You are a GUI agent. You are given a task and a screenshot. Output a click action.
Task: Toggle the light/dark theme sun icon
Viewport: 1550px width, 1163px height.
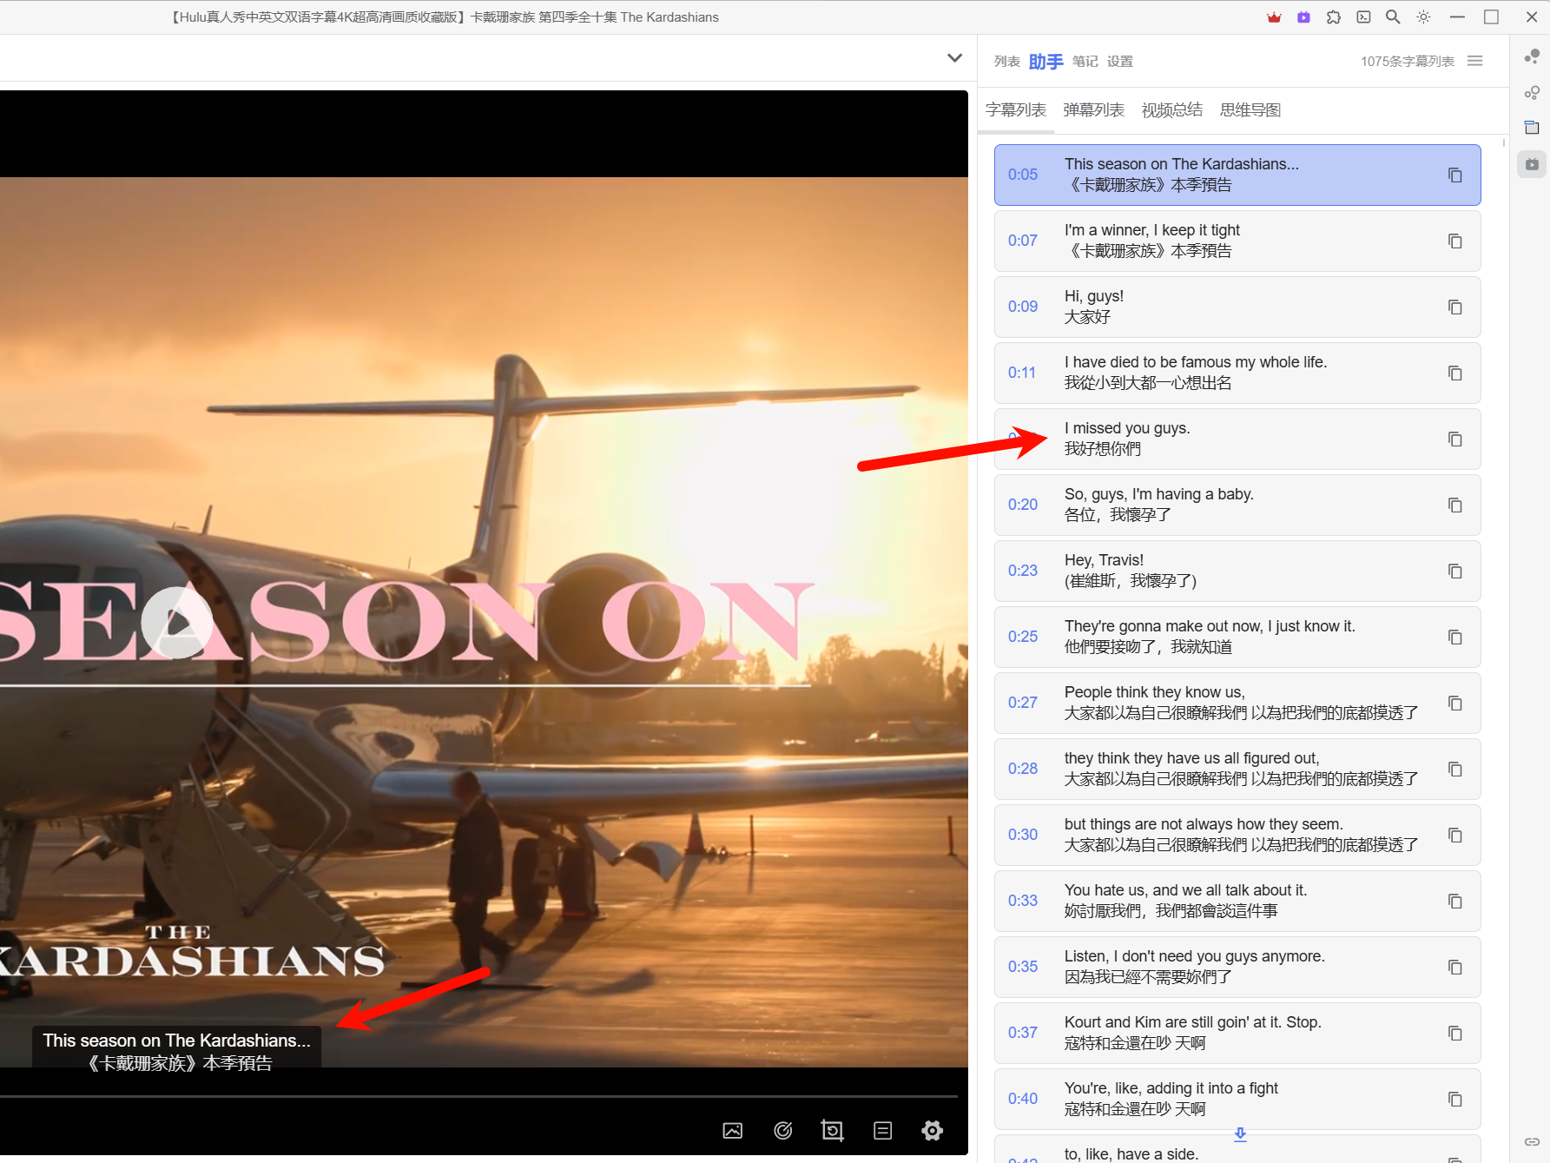point(1423,17)
